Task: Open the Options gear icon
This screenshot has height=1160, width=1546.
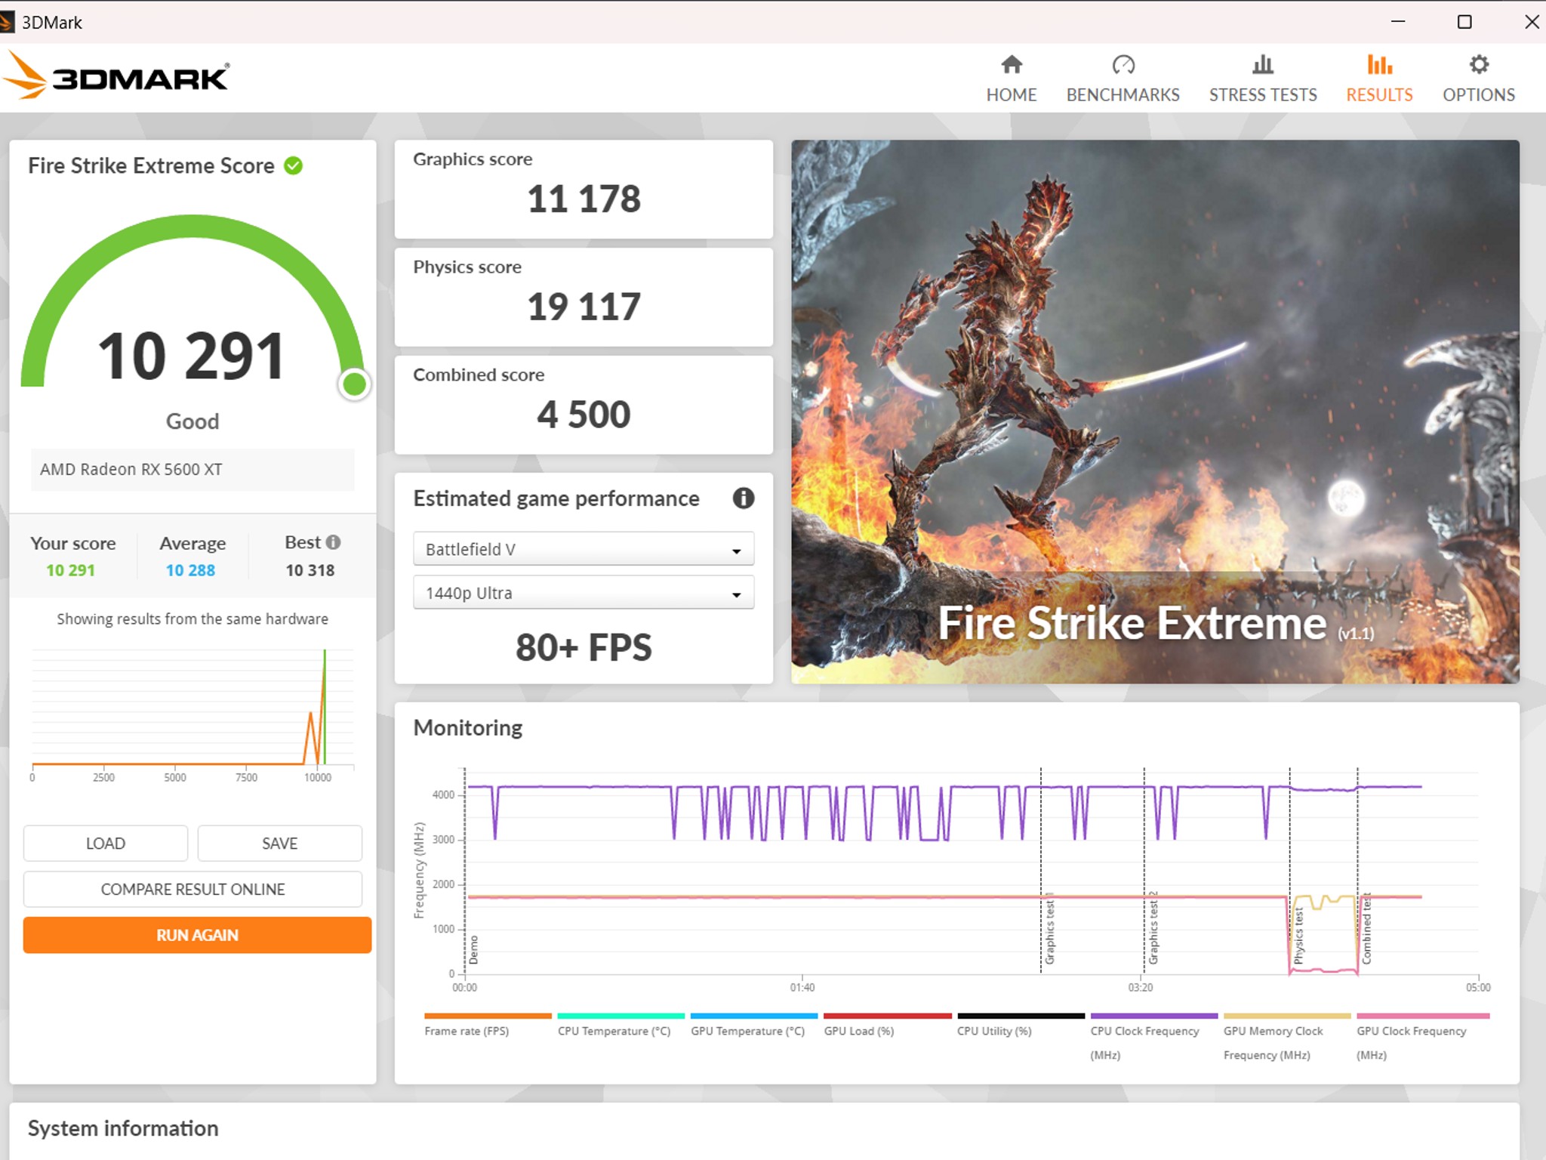Action: coord(1479,65)
